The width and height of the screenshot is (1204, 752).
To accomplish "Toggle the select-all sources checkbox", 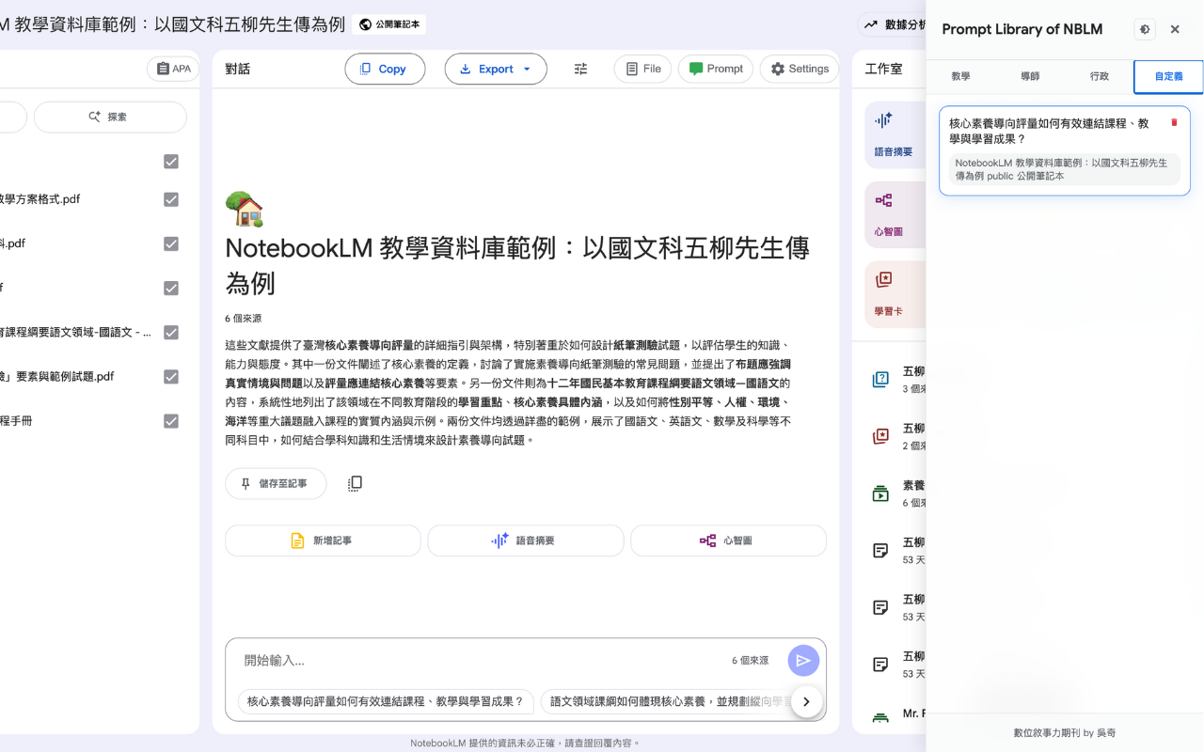I will [x=170, y=161].
